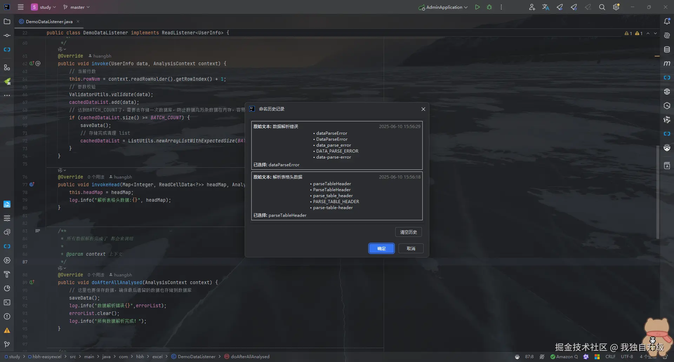Screen dimensions: 674x362
Task: Open the Maven tool window icon
Action: pyautogui.click(x=667, y=63)
